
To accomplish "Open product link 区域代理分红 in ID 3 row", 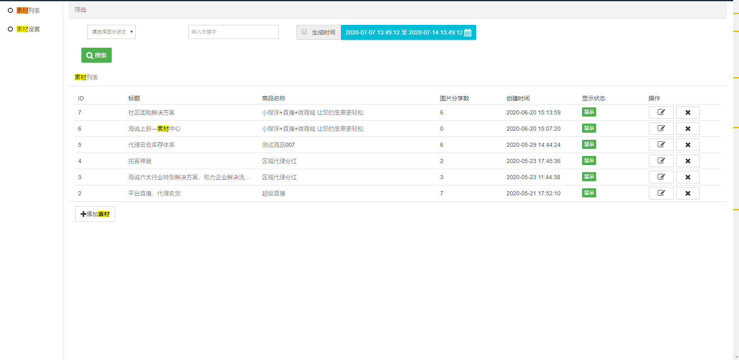I will [x=279, y=177].
